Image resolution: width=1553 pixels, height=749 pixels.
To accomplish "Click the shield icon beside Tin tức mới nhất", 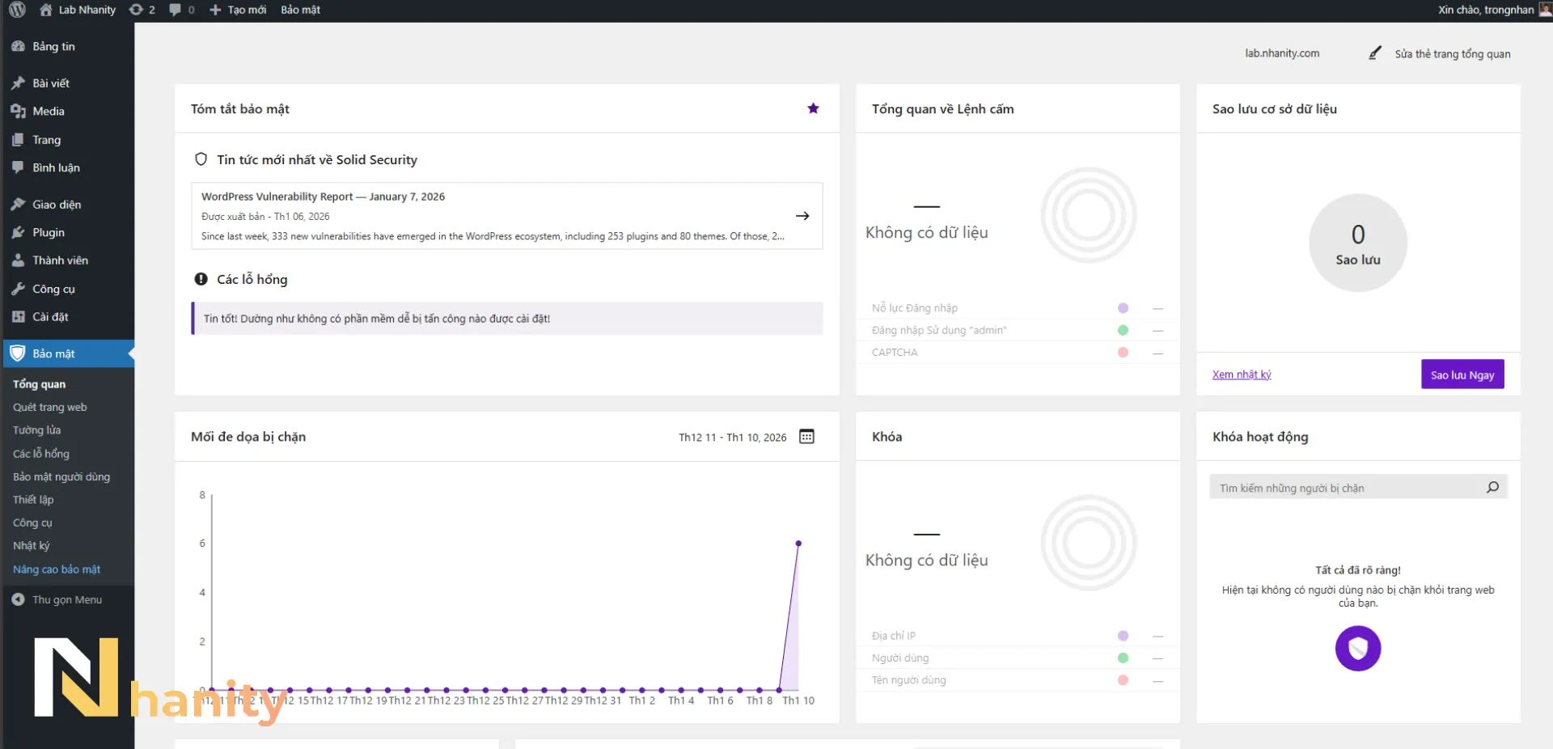I will (x=201, y=159).
